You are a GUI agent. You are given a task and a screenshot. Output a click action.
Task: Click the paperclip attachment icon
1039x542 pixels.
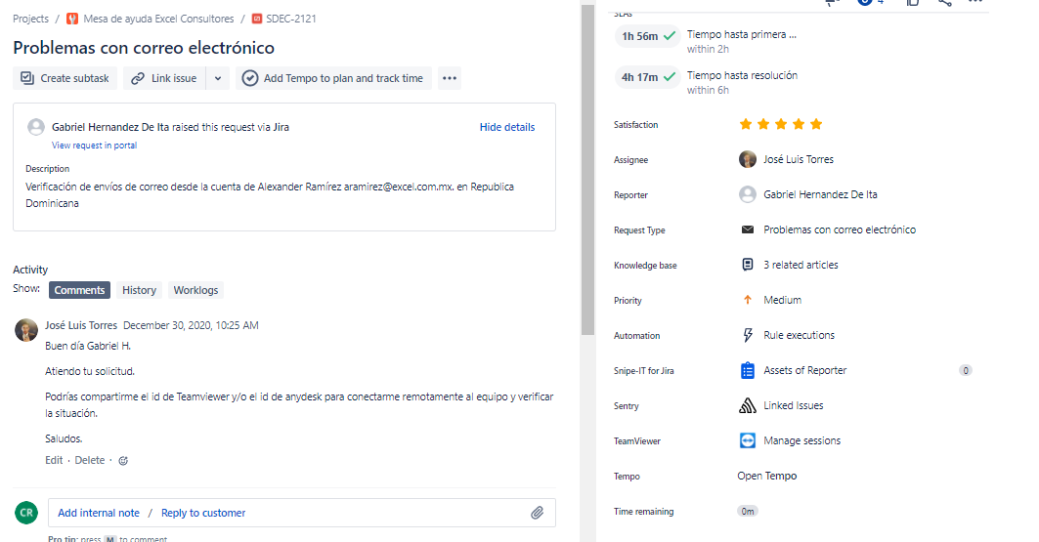[537, 513]
